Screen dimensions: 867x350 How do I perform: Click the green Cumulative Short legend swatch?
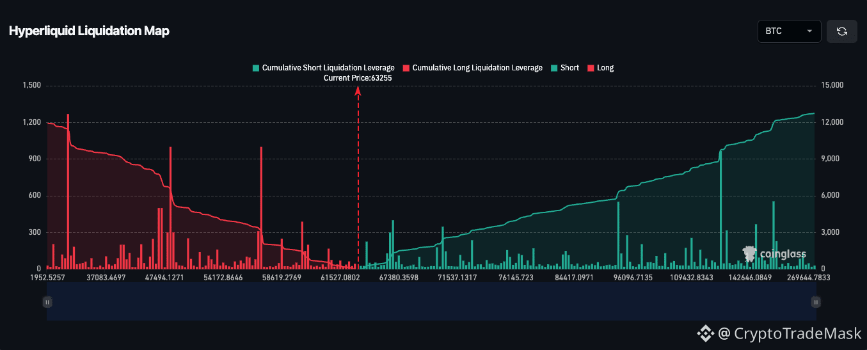click(256, 68)
